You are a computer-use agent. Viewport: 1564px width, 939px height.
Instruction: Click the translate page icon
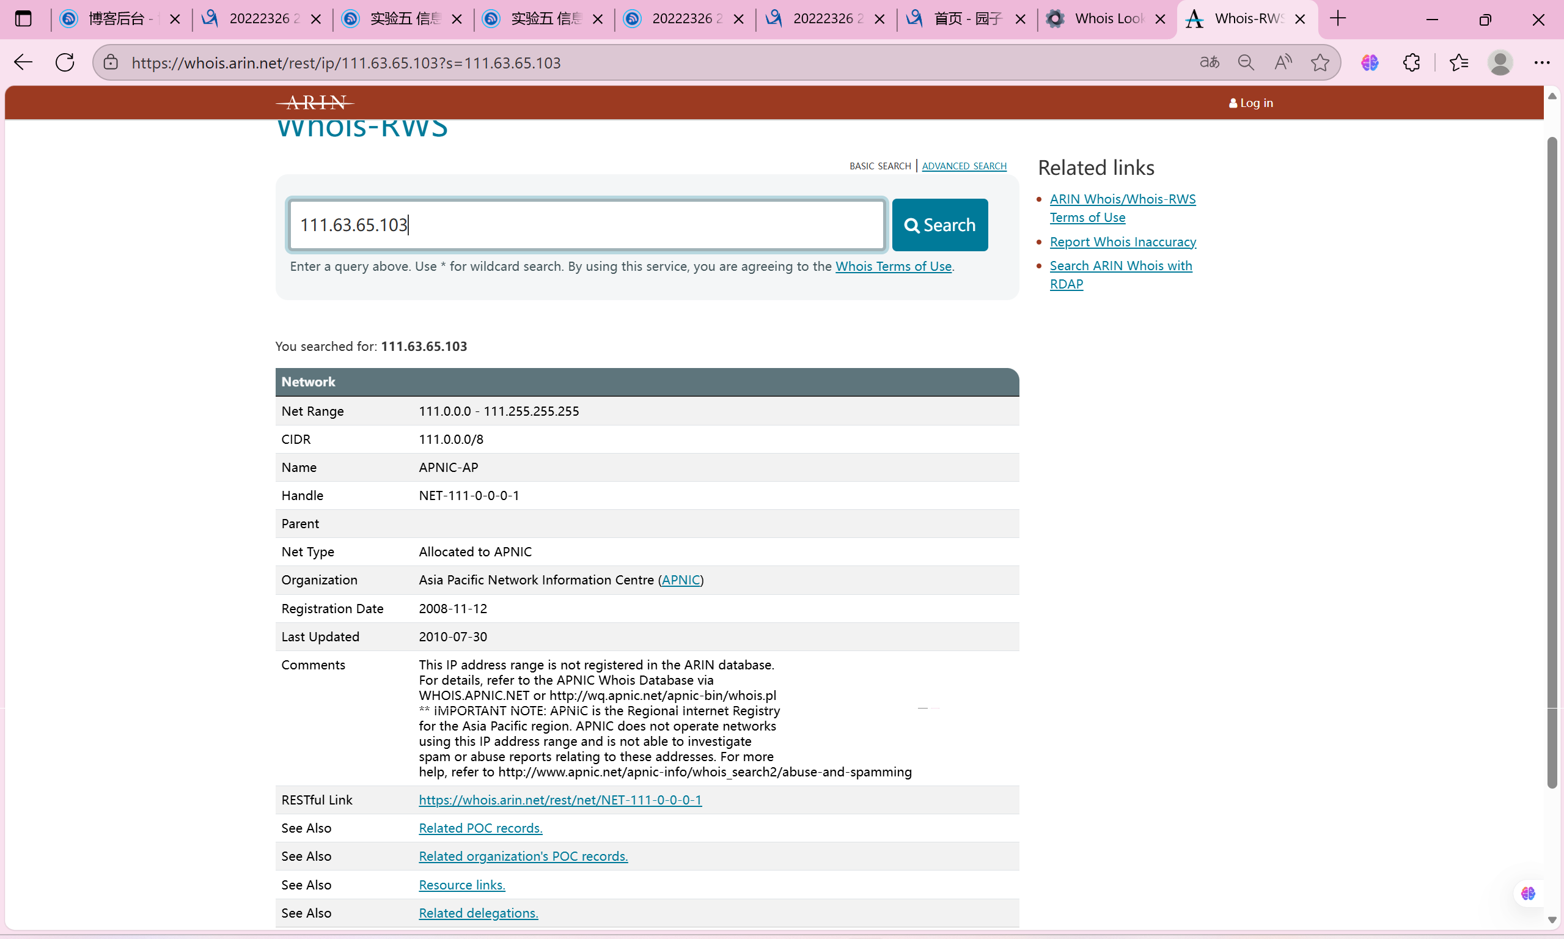1209,62
